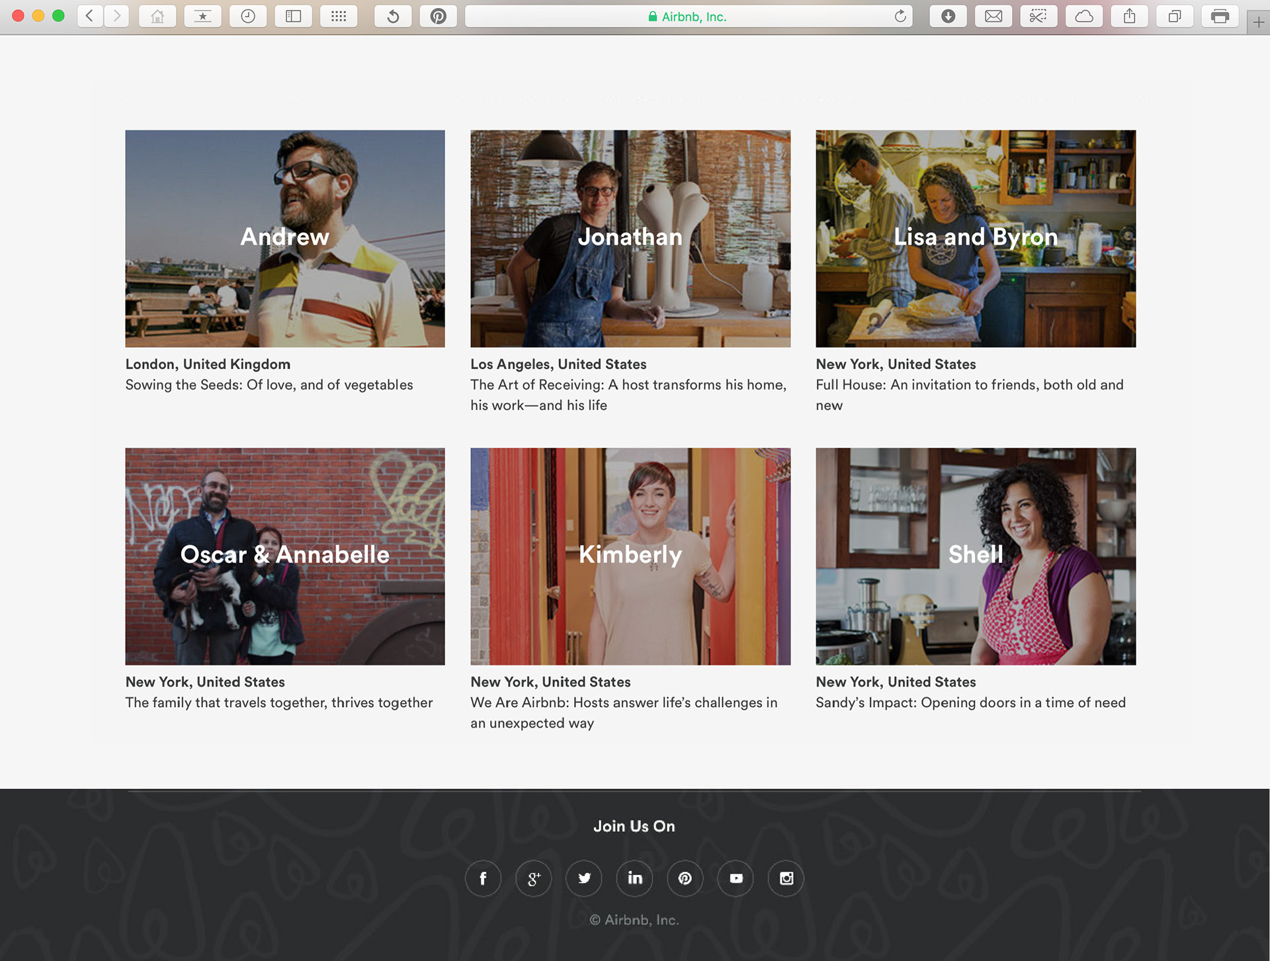This screenshot has width=1270, height=961.
Task: Go back with the browser back arrow
Action: tap(90, 16)
